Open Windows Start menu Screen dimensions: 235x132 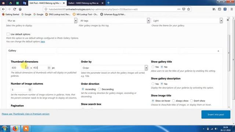pyautogui.click(x=4, y=129)
